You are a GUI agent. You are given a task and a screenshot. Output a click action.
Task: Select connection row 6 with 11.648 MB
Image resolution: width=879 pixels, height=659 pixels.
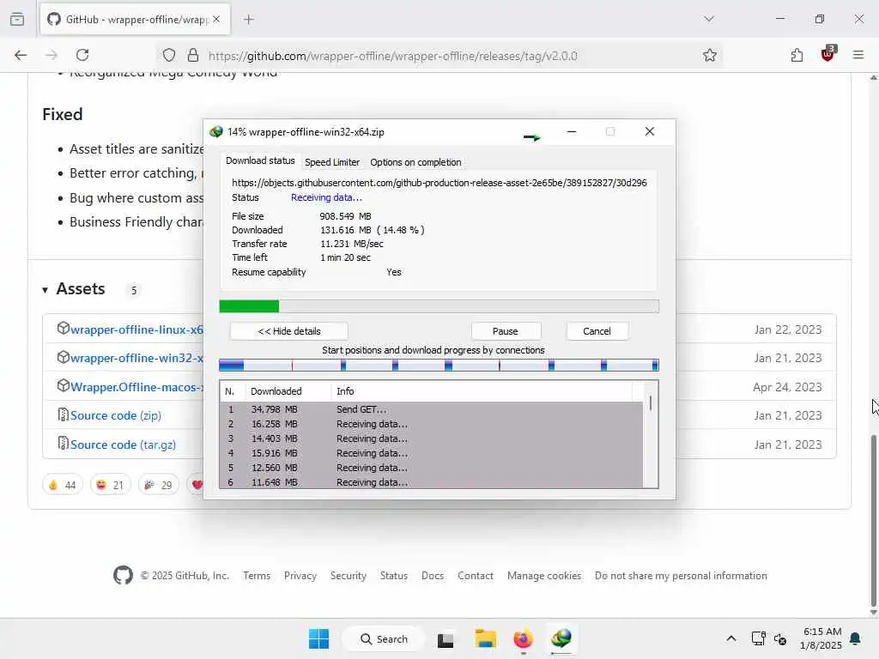(431, 482)
